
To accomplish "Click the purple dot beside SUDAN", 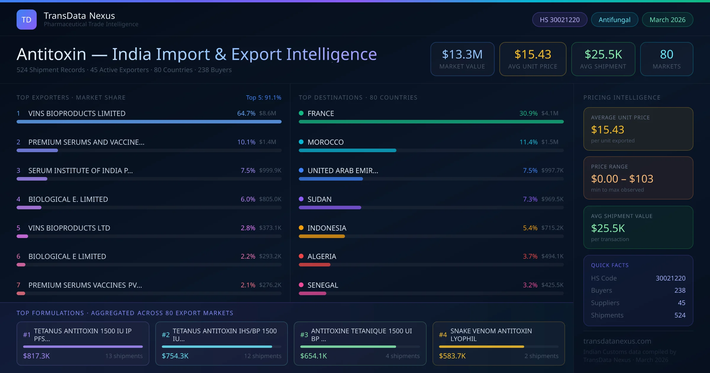I will coord(301,199).
